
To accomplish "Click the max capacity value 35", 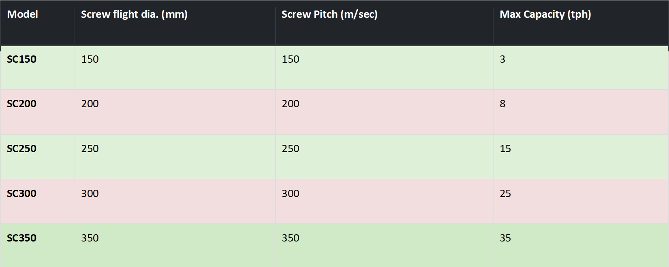I will point(505,238).
